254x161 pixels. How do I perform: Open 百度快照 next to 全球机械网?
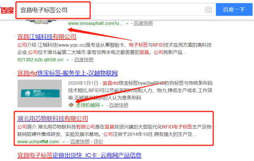click(x=119, y=105)
